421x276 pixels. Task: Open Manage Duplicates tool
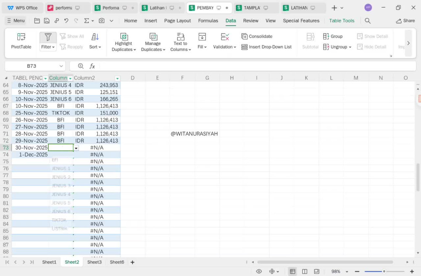tap(153, 42)
